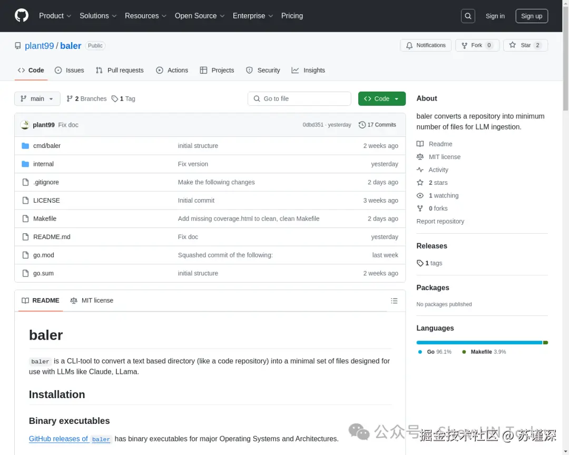
Task: Open the cmd/baler folder icon
Action: (25, 146)
